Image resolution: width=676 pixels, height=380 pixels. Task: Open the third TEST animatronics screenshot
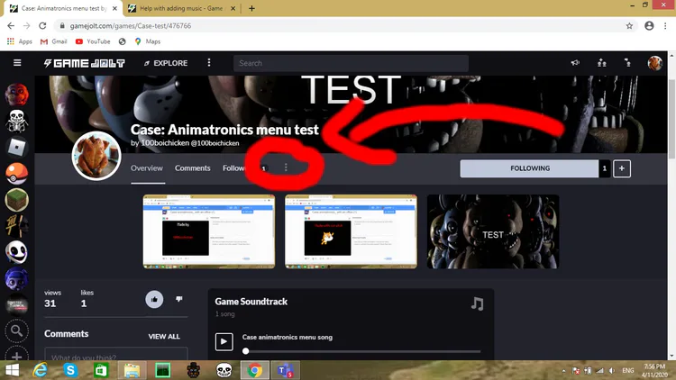[x=493, y=231]
